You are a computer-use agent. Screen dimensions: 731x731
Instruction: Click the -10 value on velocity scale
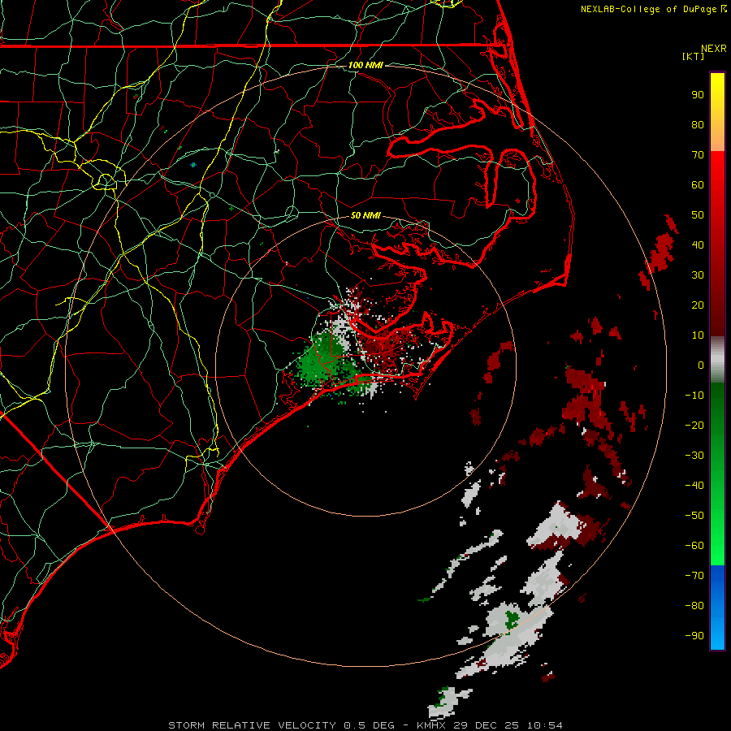(694, 396)
